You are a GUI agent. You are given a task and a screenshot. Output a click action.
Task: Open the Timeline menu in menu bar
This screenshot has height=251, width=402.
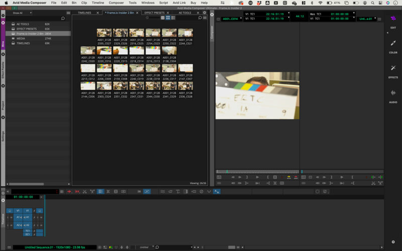tap(98, 3)
